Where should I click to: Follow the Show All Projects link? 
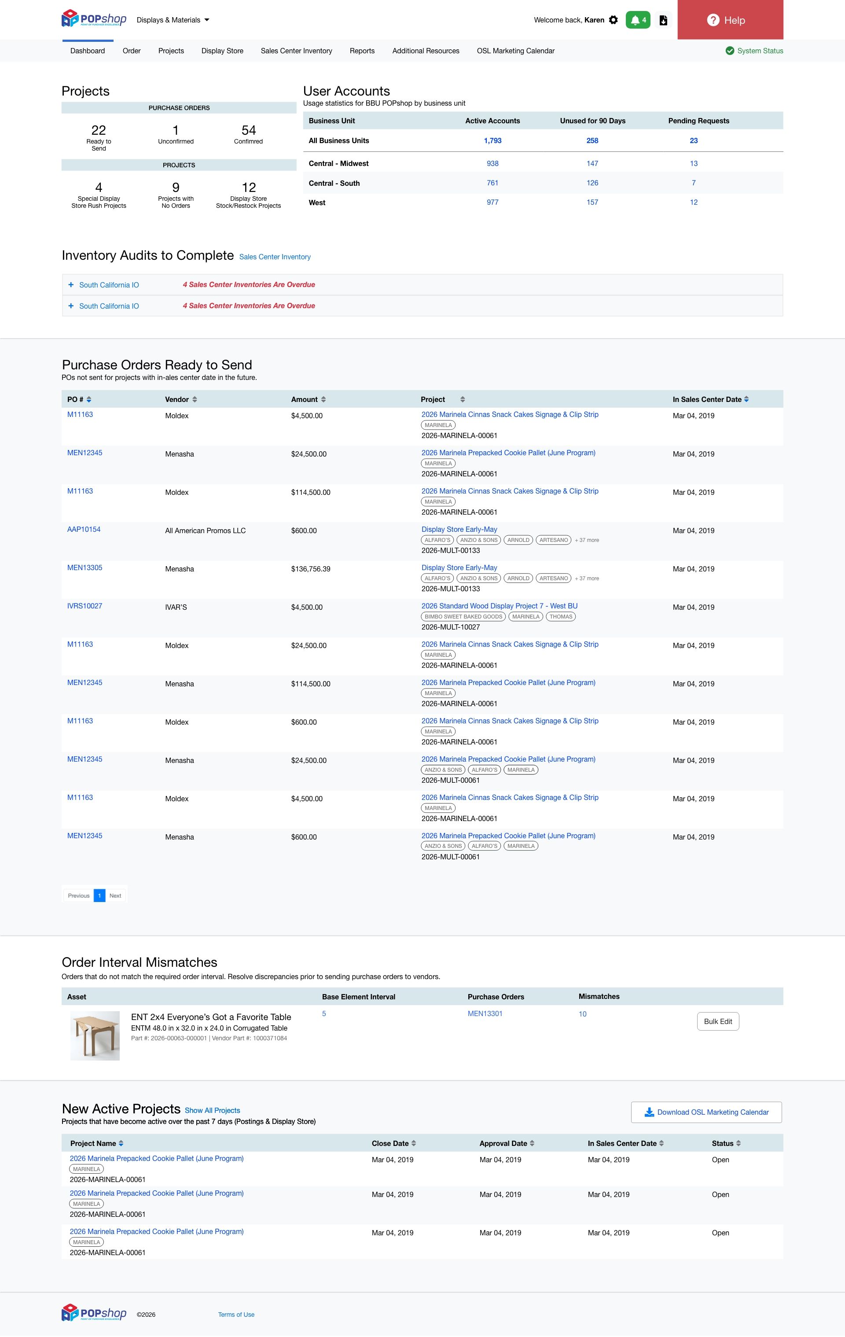tap(212, 1110)
